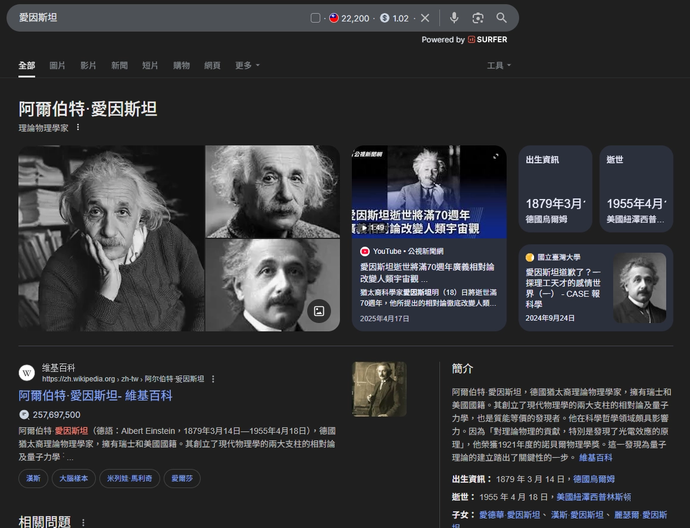Switch to the 新聞 tab
Viewport: 690px width, 528px height.
tap(119, 65)
